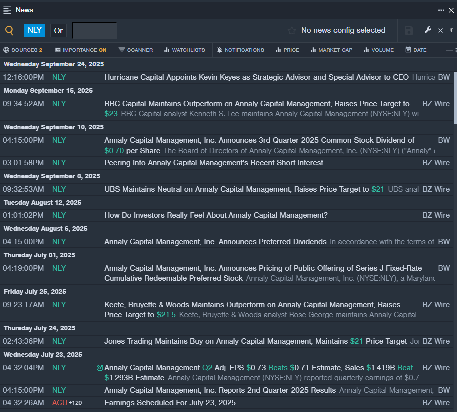Click the News panel menu icon
This screenshot has width=457, height=412.
7,10
